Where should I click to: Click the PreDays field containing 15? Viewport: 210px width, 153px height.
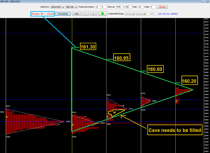[x=98, y=7]
